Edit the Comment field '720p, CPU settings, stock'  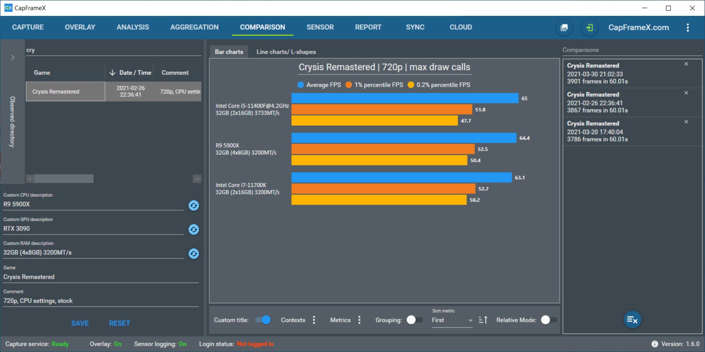101,301
